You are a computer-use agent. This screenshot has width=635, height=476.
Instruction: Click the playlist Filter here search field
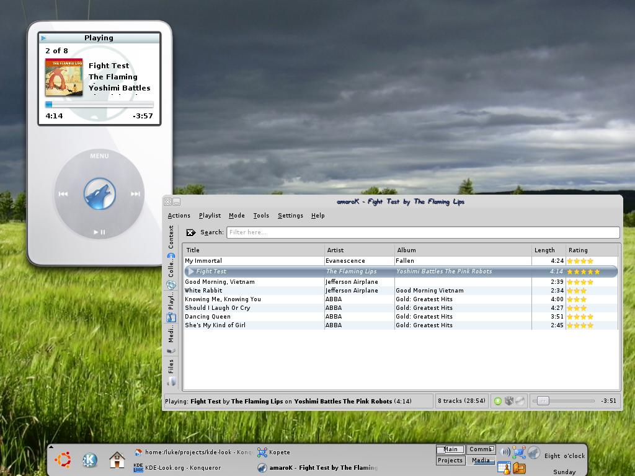423,232
